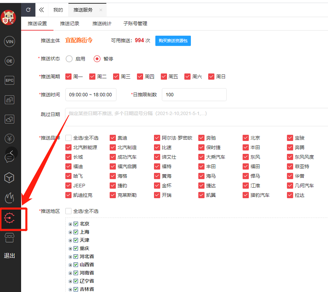The width and height of the screenshot is (328, 292).
Task: Uncheck the 奥迪 brand checkbox
Action: click(113, 138)
